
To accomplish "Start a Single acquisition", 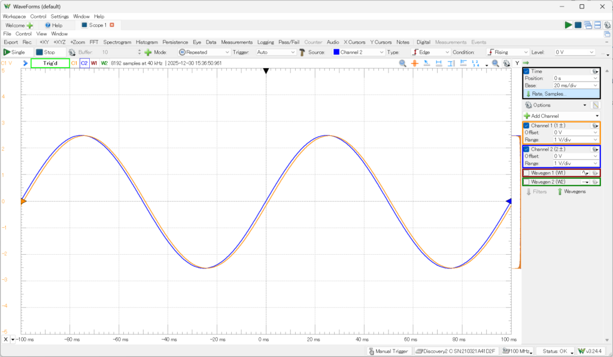I will click(15, 52).
